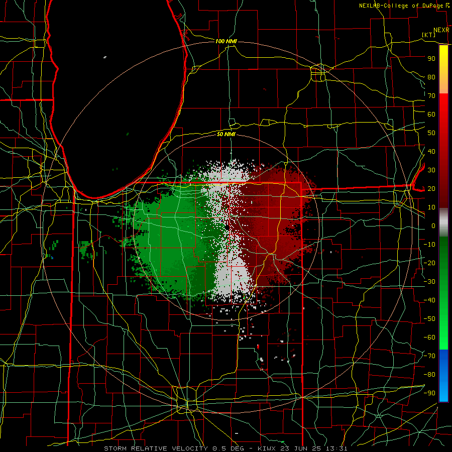Image resolution: width=452 pixels, height=452 pixels.
Task: Click the 60 value on the velocity scale
Action: click(431, 115)
